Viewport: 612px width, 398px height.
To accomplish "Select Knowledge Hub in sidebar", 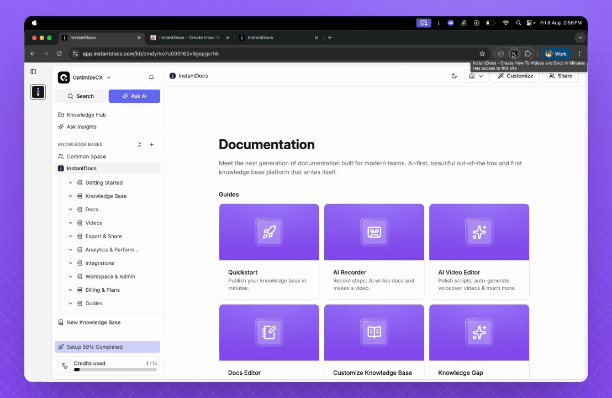I will [x=86, y=115].
